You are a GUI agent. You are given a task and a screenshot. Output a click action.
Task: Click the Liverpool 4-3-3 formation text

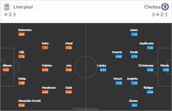[x=10, y=15]
